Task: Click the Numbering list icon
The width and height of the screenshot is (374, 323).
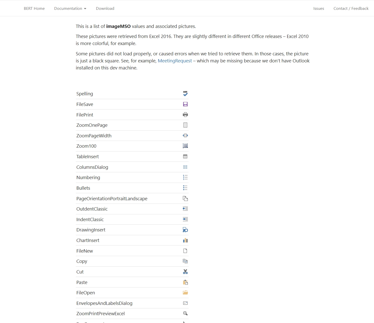Action: 185,178
